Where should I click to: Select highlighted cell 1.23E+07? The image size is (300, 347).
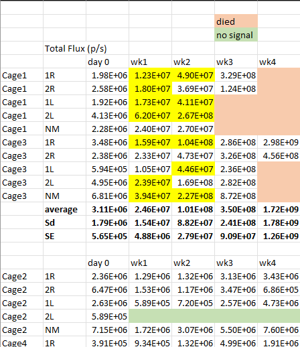pos(150,75)
